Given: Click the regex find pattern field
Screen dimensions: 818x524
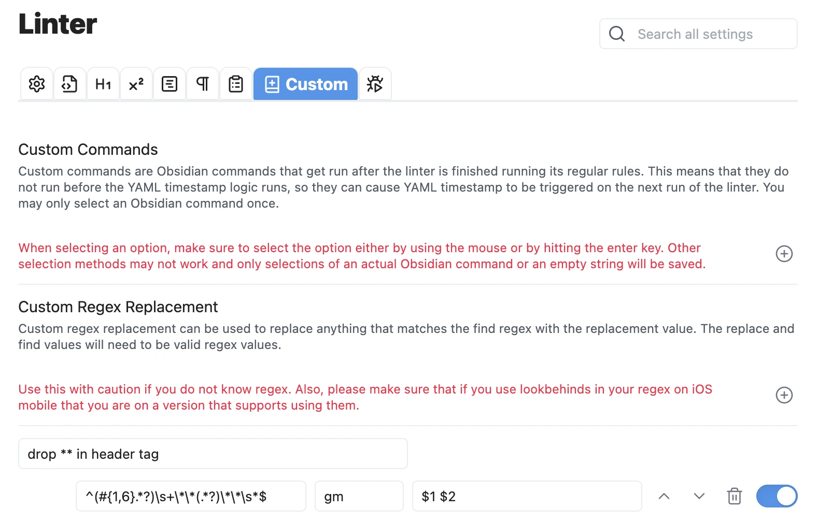Looking at the screenshot, I should (191, 497).
